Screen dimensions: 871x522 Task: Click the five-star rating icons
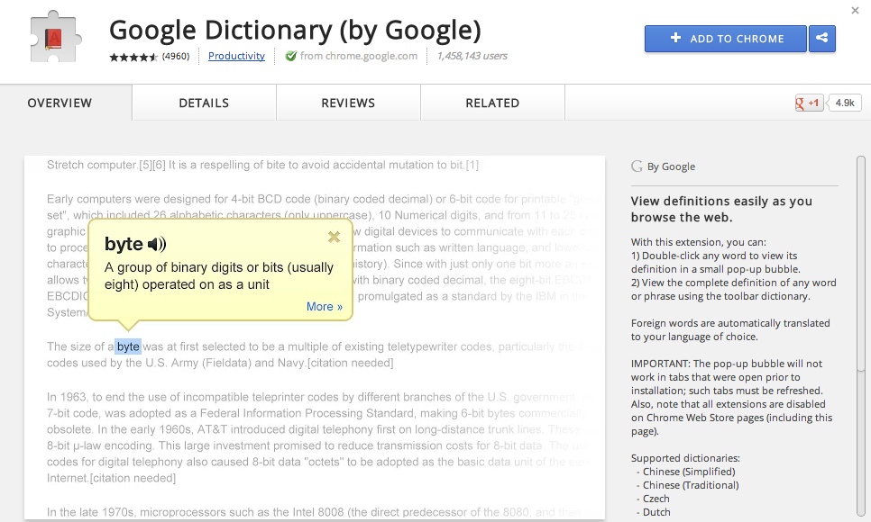pyautogui.click(x=133, y=57)
